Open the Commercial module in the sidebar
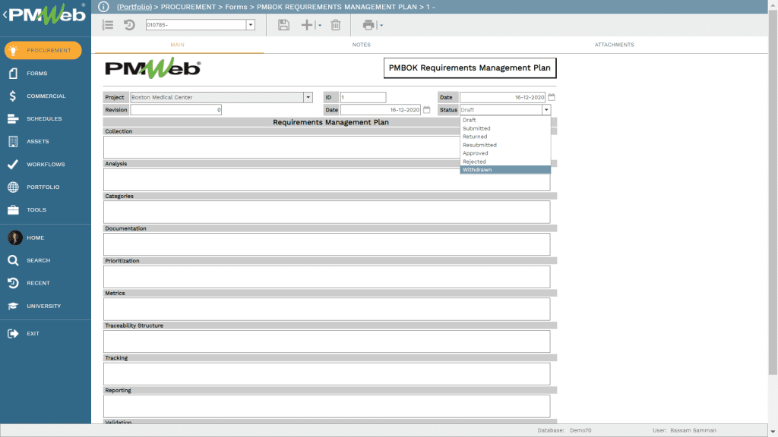 [46, 96]
